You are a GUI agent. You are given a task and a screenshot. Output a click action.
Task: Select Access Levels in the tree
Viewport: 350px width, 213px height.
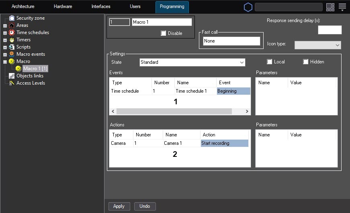[x=31, y=83]
